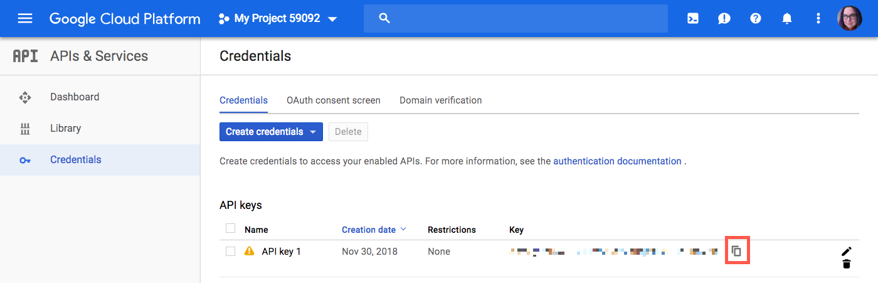Open the notifications bell
Viewport: 878px width, 283px height.
click(x=787, y=18)
